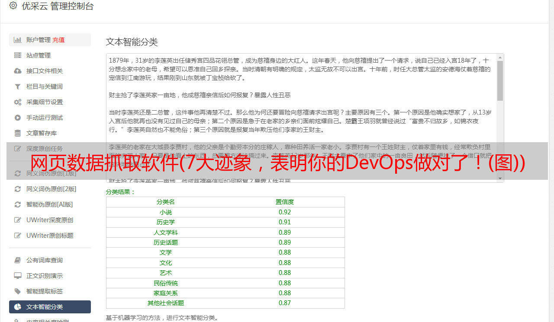Click the gears icon beside 采集细节设置
The height and width of the screenshot is (322, 554).
[x=18, y=102]
